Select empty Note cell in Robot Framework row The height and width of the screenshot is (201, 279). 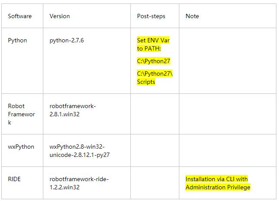(227, 114)
